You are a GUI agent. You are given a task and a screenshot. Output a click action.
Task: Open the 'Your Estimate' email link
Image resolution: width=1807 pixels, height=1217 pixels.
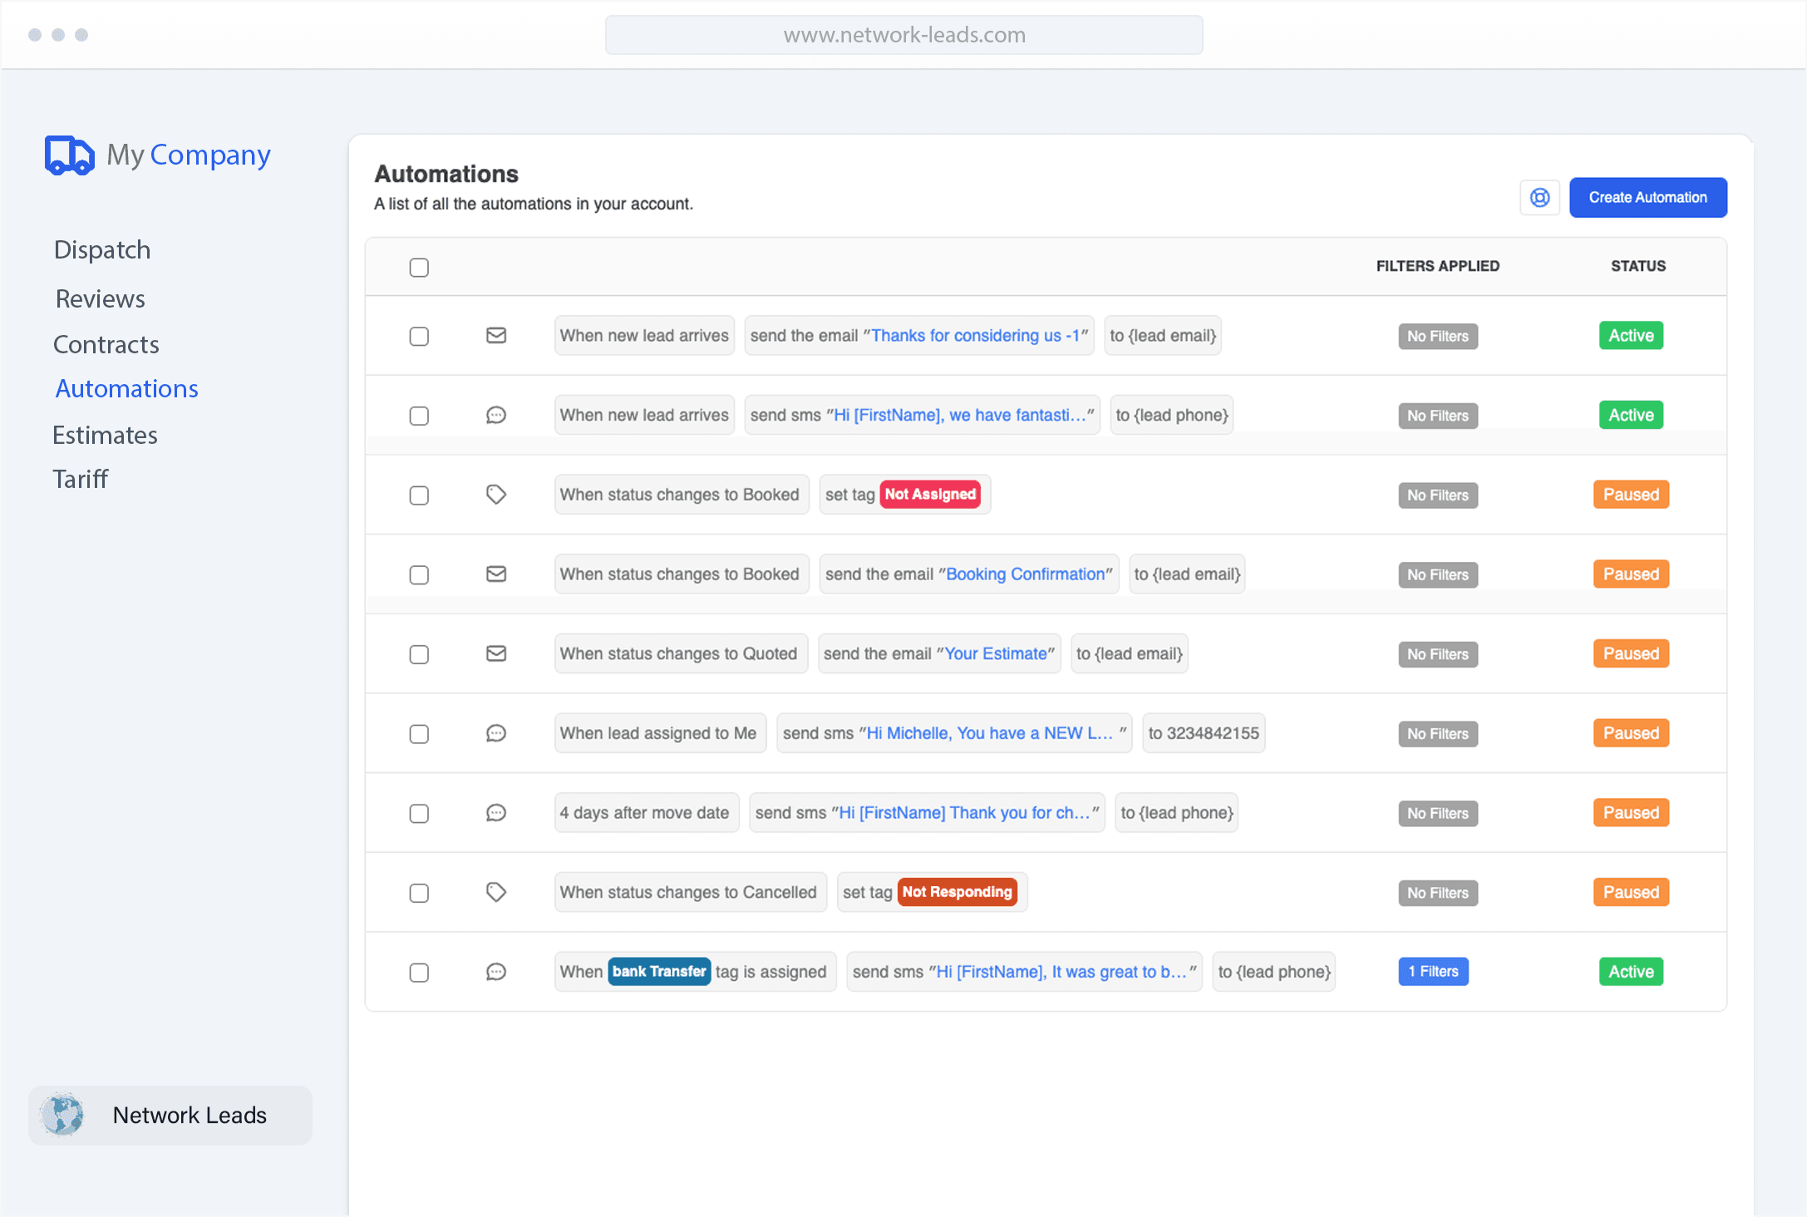pyautogui.click(x=996, y=654)
